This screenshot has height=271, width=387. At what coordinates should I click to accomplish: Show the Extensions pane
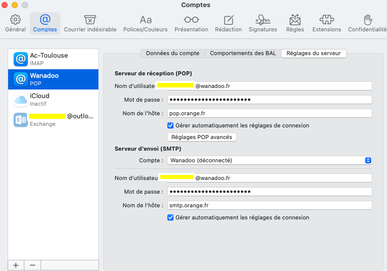(327, 23)
